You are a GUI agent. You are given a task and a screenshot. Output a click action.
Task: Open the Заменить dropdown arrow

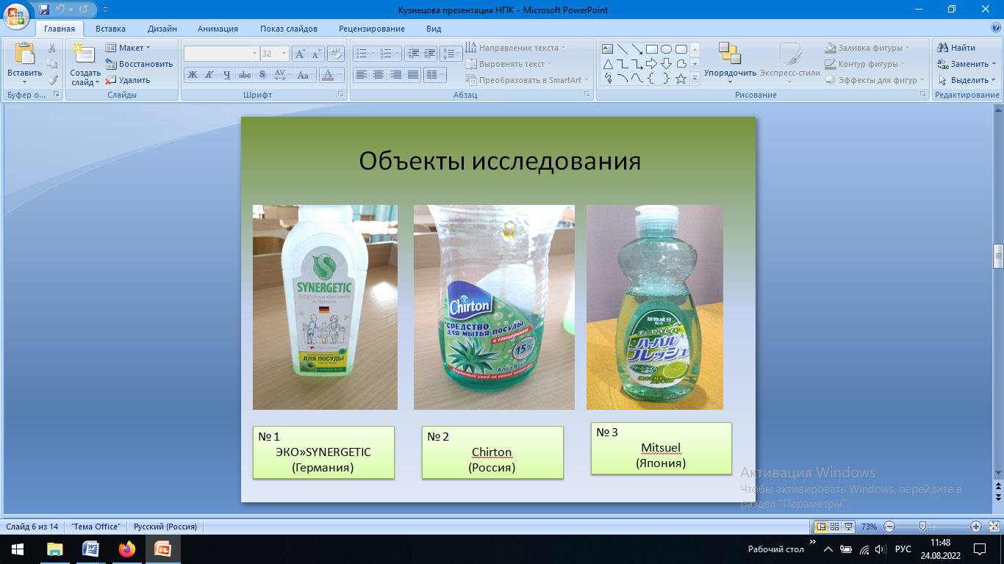[994, 64]
